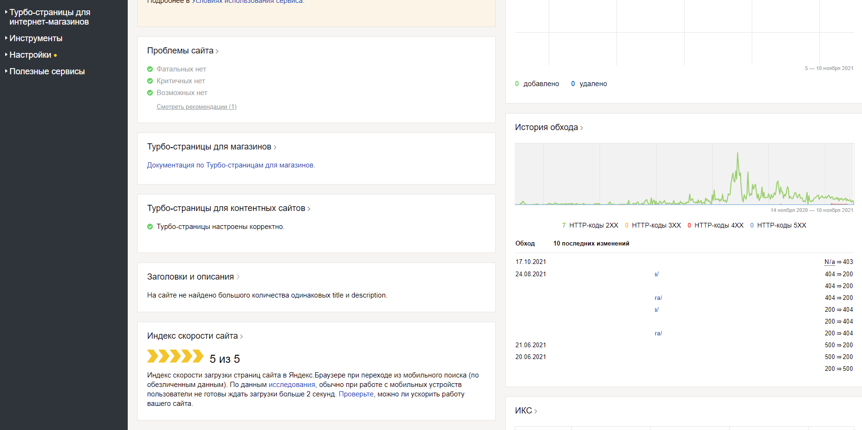Viewport: 862px width, 430px height.
Task: Click the chevron arrow next to Проблемы сайта
Action: (x=217, y=51)
